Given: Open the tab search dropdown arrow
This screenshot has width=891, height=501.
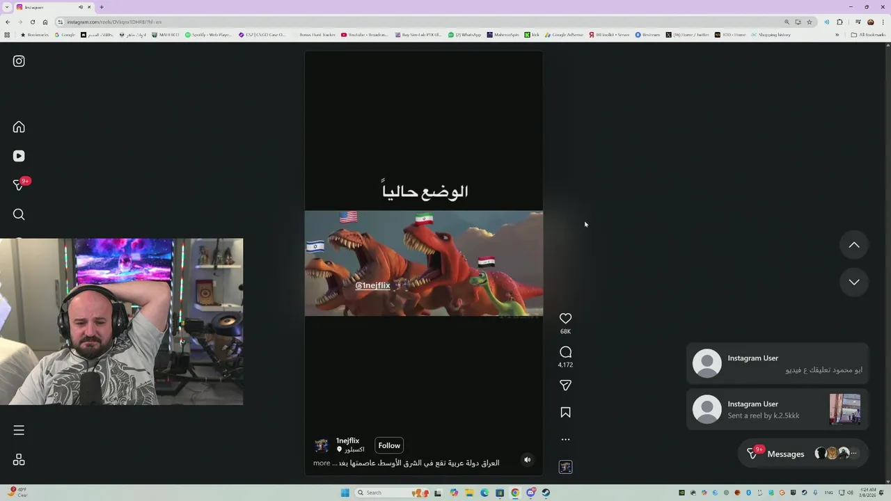Looking at the screenshot, I should pyautogui.click(x=6, y=7).
